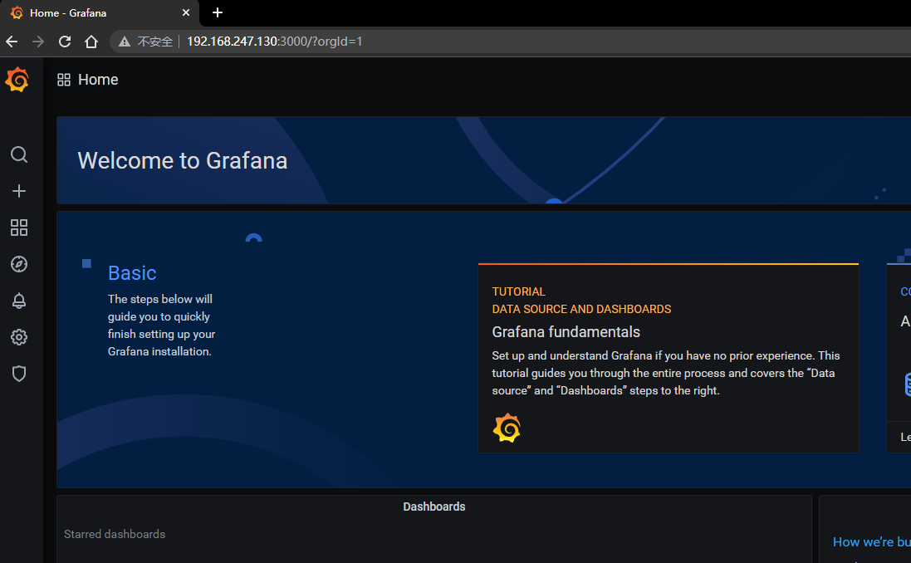Click the not-secure warning triangle icon

click(125, 42)
